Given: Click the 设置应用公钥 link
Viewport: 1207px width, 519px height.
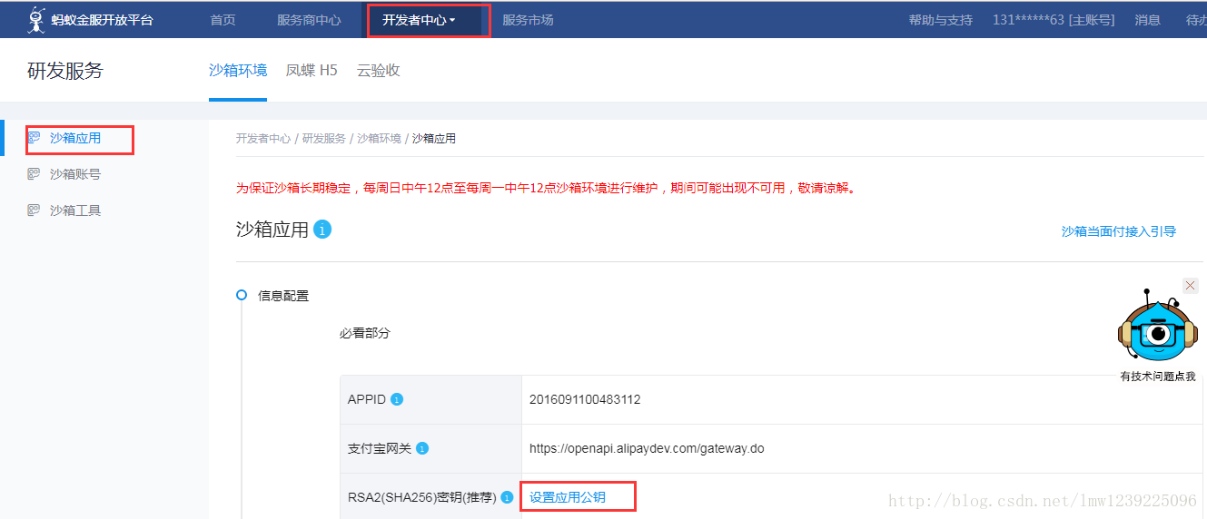Looking at the screenshot, I should (568, 497).
